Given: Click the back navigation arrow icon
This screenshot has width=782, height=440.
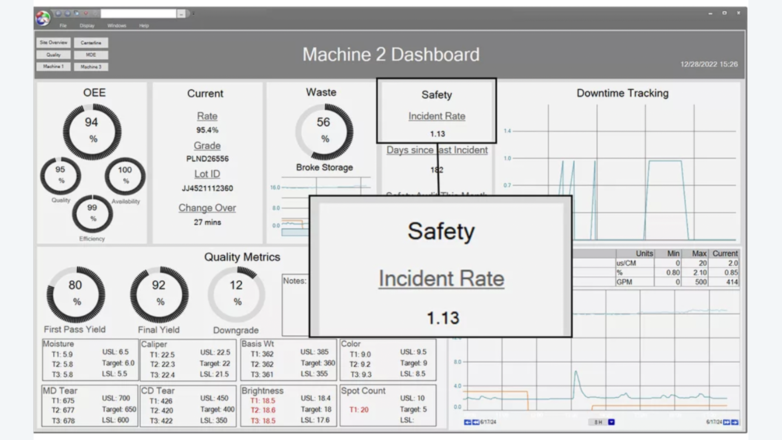Looking at the screenshot, I should coord(58,13).
